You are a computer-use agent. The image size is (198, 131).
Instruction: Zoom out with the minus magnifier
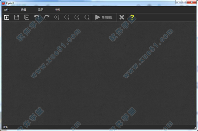point(67,17)
